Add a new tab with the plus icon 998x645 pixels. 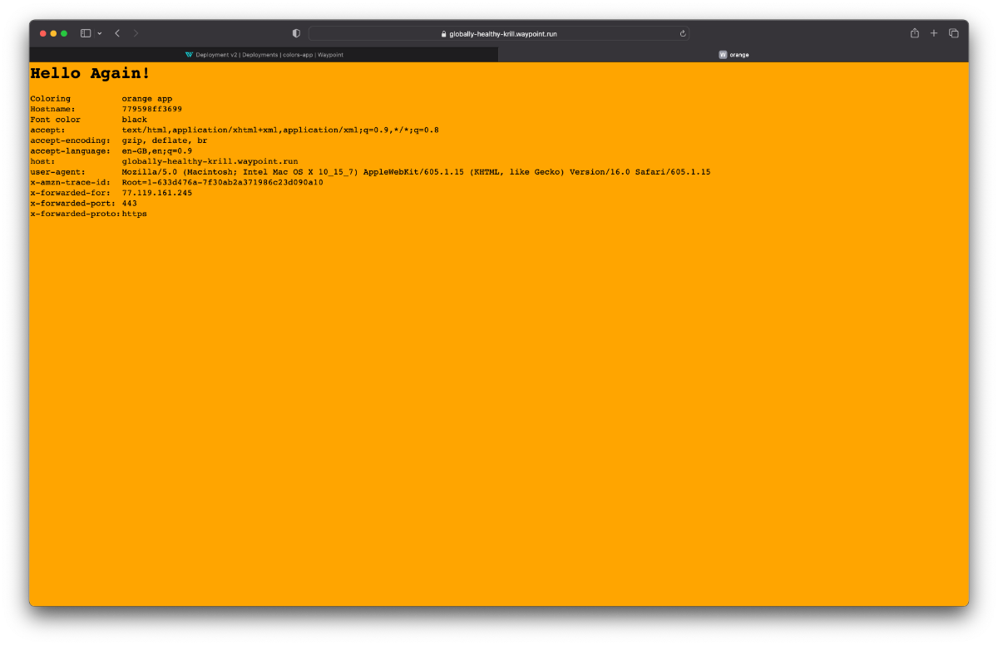(x=934, y=33)
